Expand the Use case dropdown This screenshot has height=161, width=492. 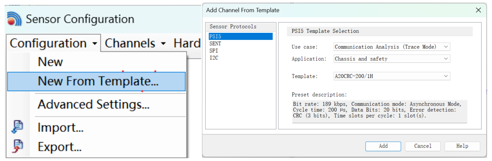392,47
